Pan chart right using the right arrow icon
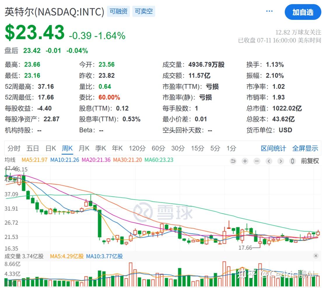Screen dimensions: 323x288 (280, 161)
